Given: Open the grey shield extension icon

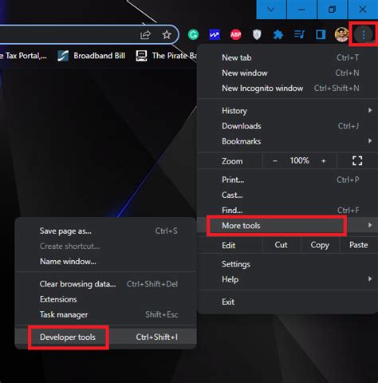Looking at the screenshot, I should pyautogui.click(x=257, y=34).
